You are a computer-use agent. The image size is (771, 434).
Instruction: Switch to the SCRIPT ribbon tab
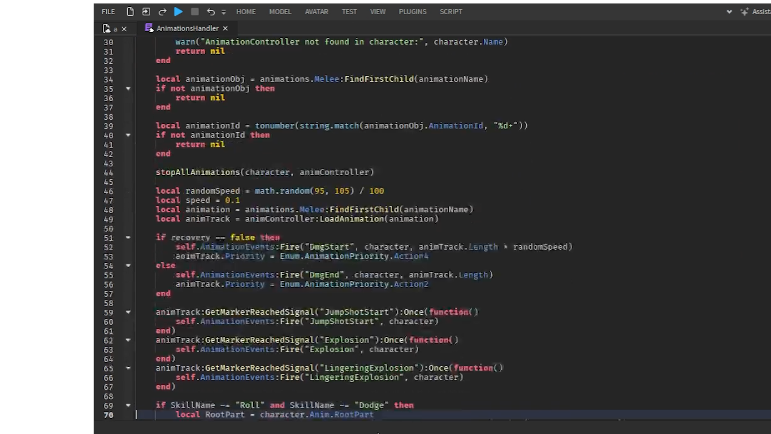tap(451, 11)
